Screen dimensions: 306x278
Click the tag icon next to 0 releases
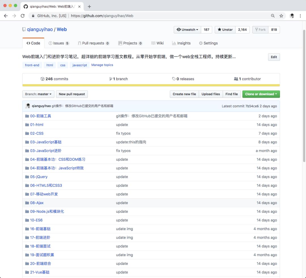(174, 79)
